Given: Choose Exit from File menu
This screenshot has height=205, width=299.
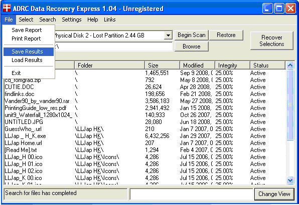Looking at the screenshot, I should coord(29,73).
